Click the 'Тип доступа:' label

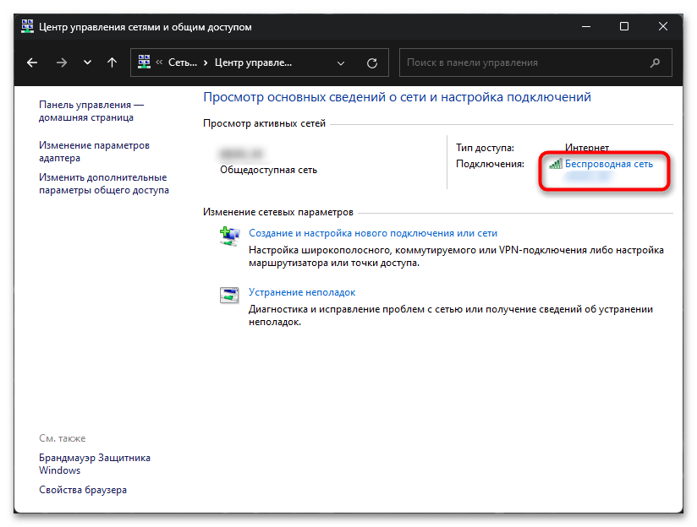(x=485, y=148)
